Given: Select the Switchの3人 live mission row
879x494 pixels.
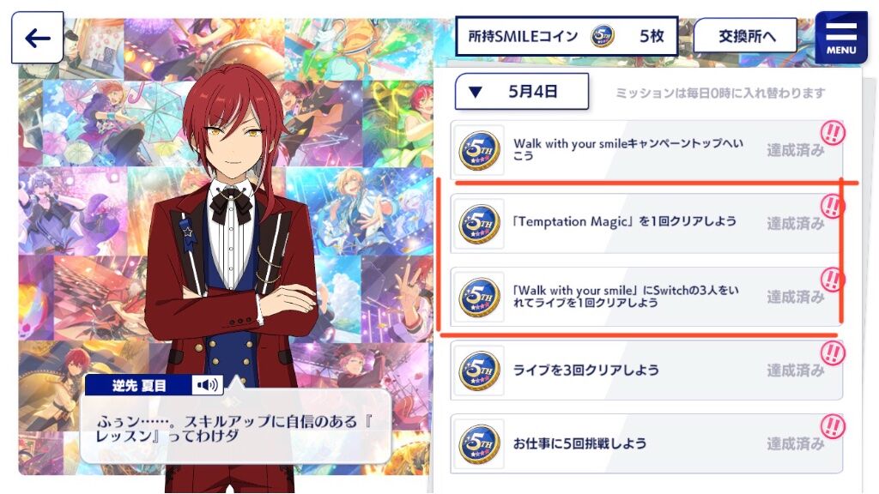Looking at the screenshot, I should tap(646, 297).
